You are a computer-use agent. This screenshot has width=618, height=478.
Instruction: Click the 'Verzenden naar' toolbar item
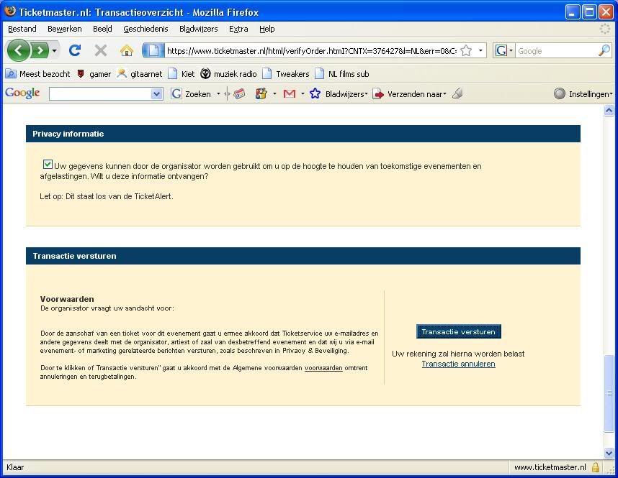click(410, 94)
